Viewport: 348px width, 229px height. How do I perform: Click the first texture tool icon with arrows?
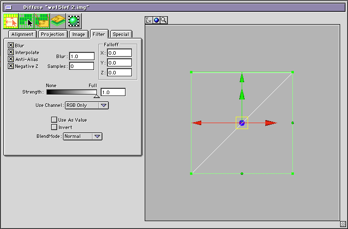click(11, 21)
